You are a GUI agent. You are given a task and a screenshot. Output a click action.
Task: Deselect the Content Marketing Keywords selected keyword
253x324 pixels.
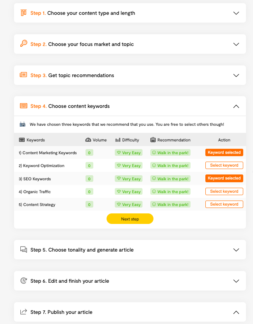pos(224,153)
